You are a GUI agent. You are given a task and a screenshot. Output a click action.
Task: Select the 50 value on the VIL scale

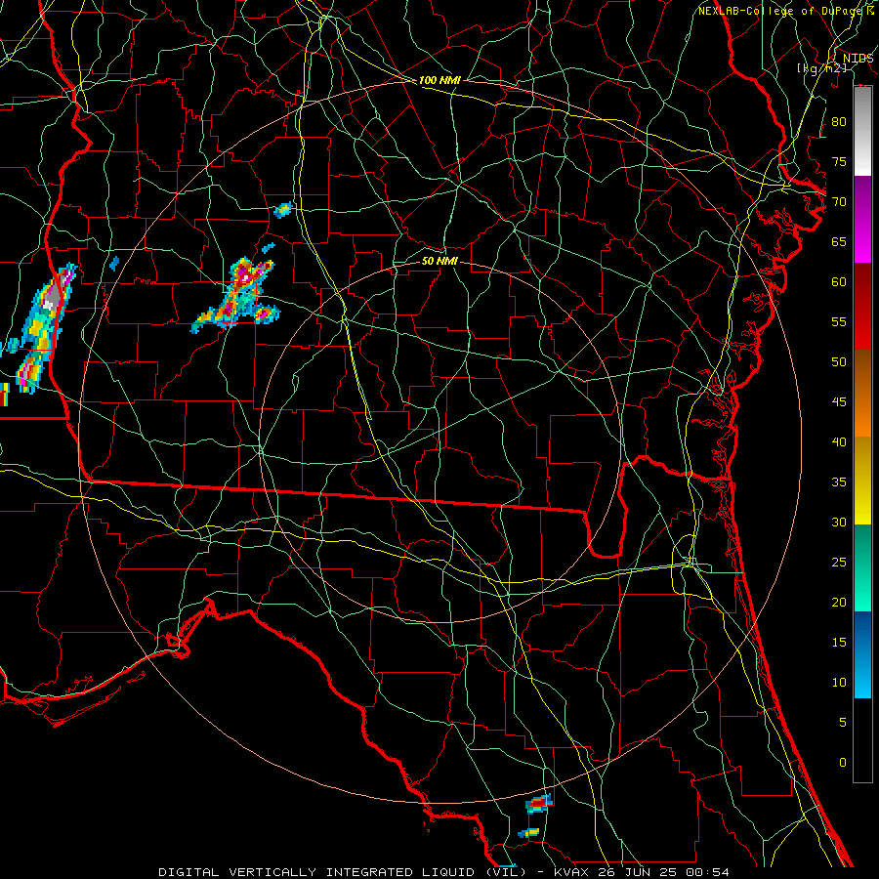(839, 362)
